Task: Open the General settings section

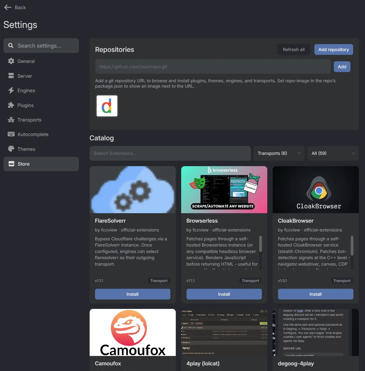Action: tap(41, 61)
